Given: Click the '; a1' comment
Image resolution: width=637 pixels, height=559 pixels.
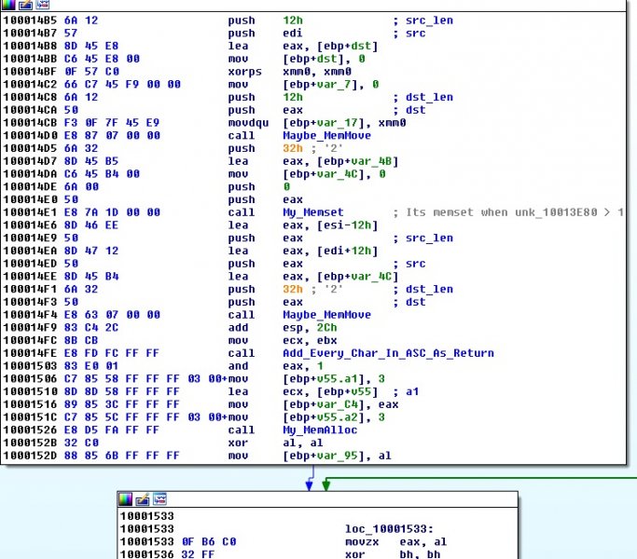Looking at the screenshot, I should click(x=406, y=391).
